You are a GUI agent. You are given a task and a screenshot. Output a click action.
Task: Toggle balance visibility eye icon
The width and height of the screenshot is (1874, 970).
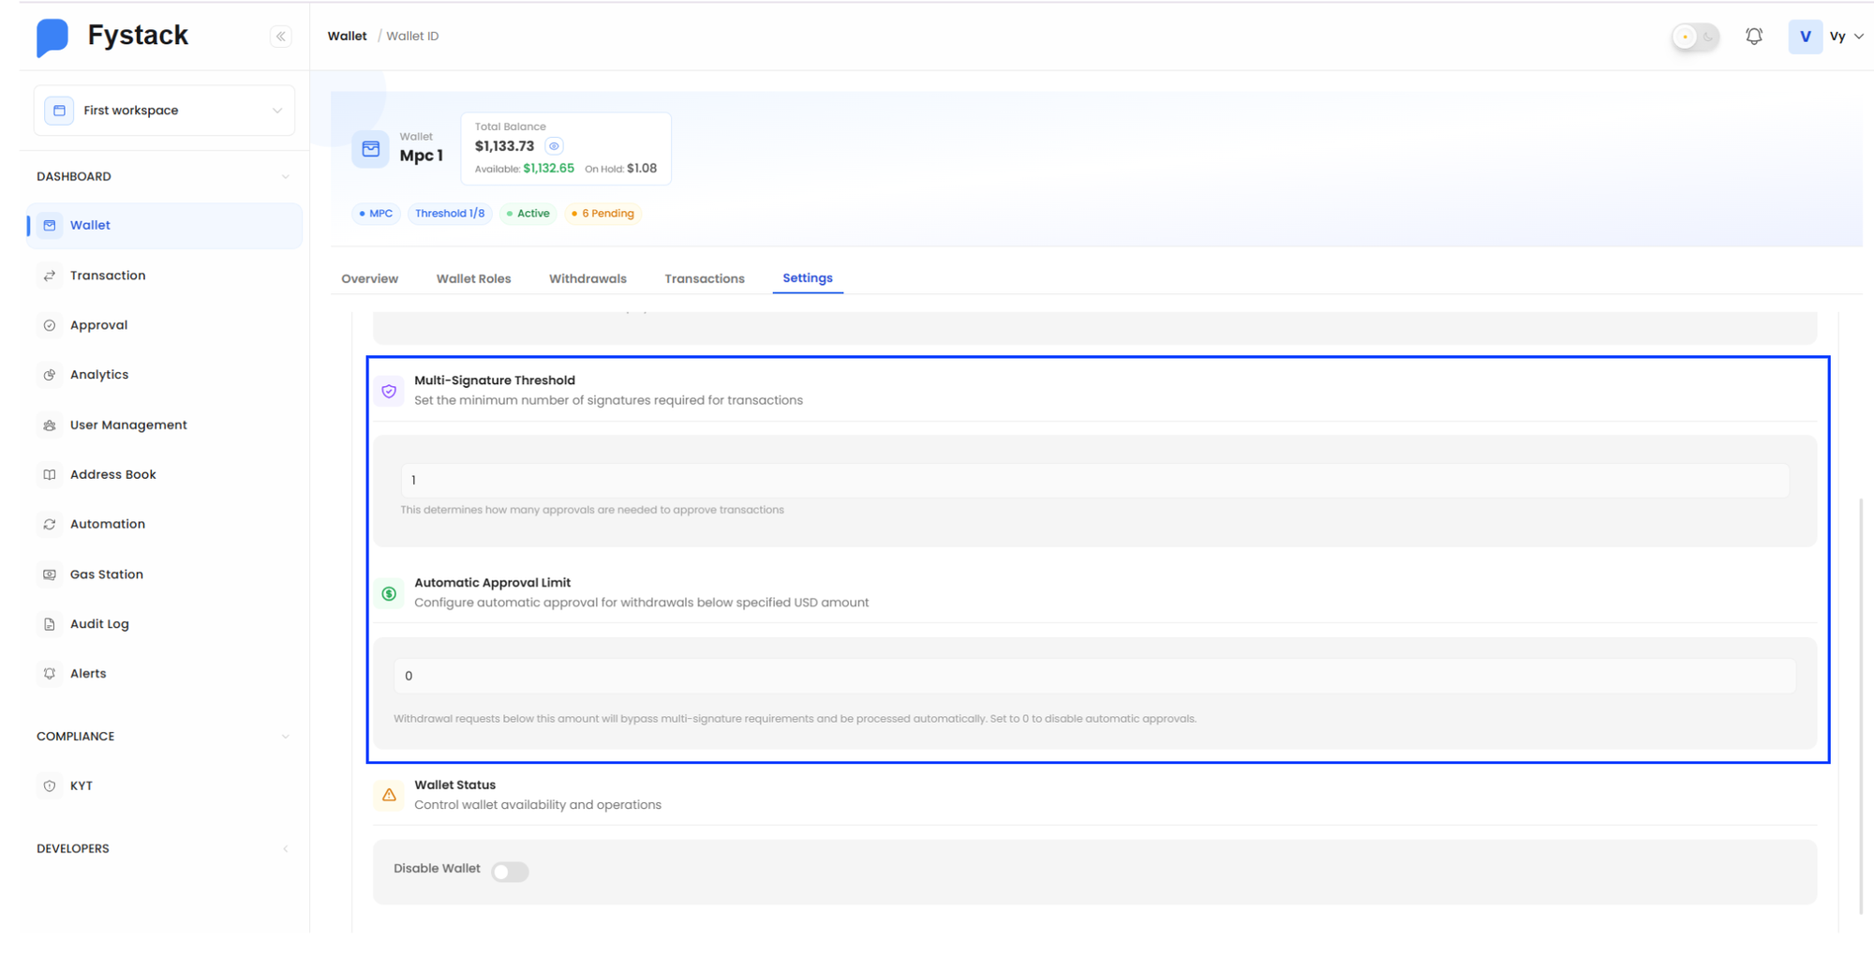554,146
